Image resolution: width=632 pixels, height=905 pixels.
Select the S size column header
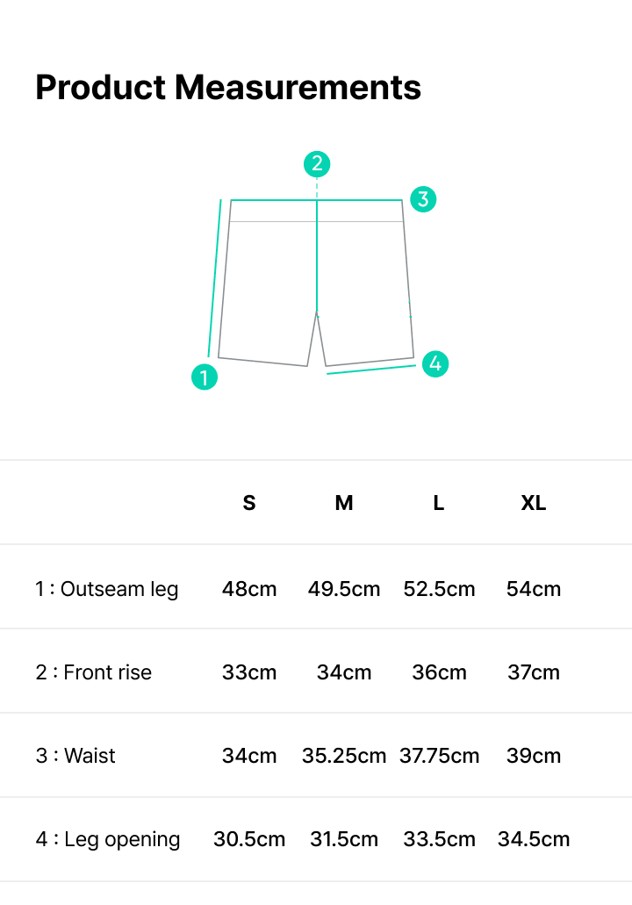(x=249, y=503)
